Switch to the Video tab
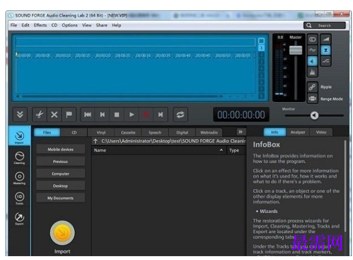This screenshot has width=353, height=260. click(x=321, y=132)
